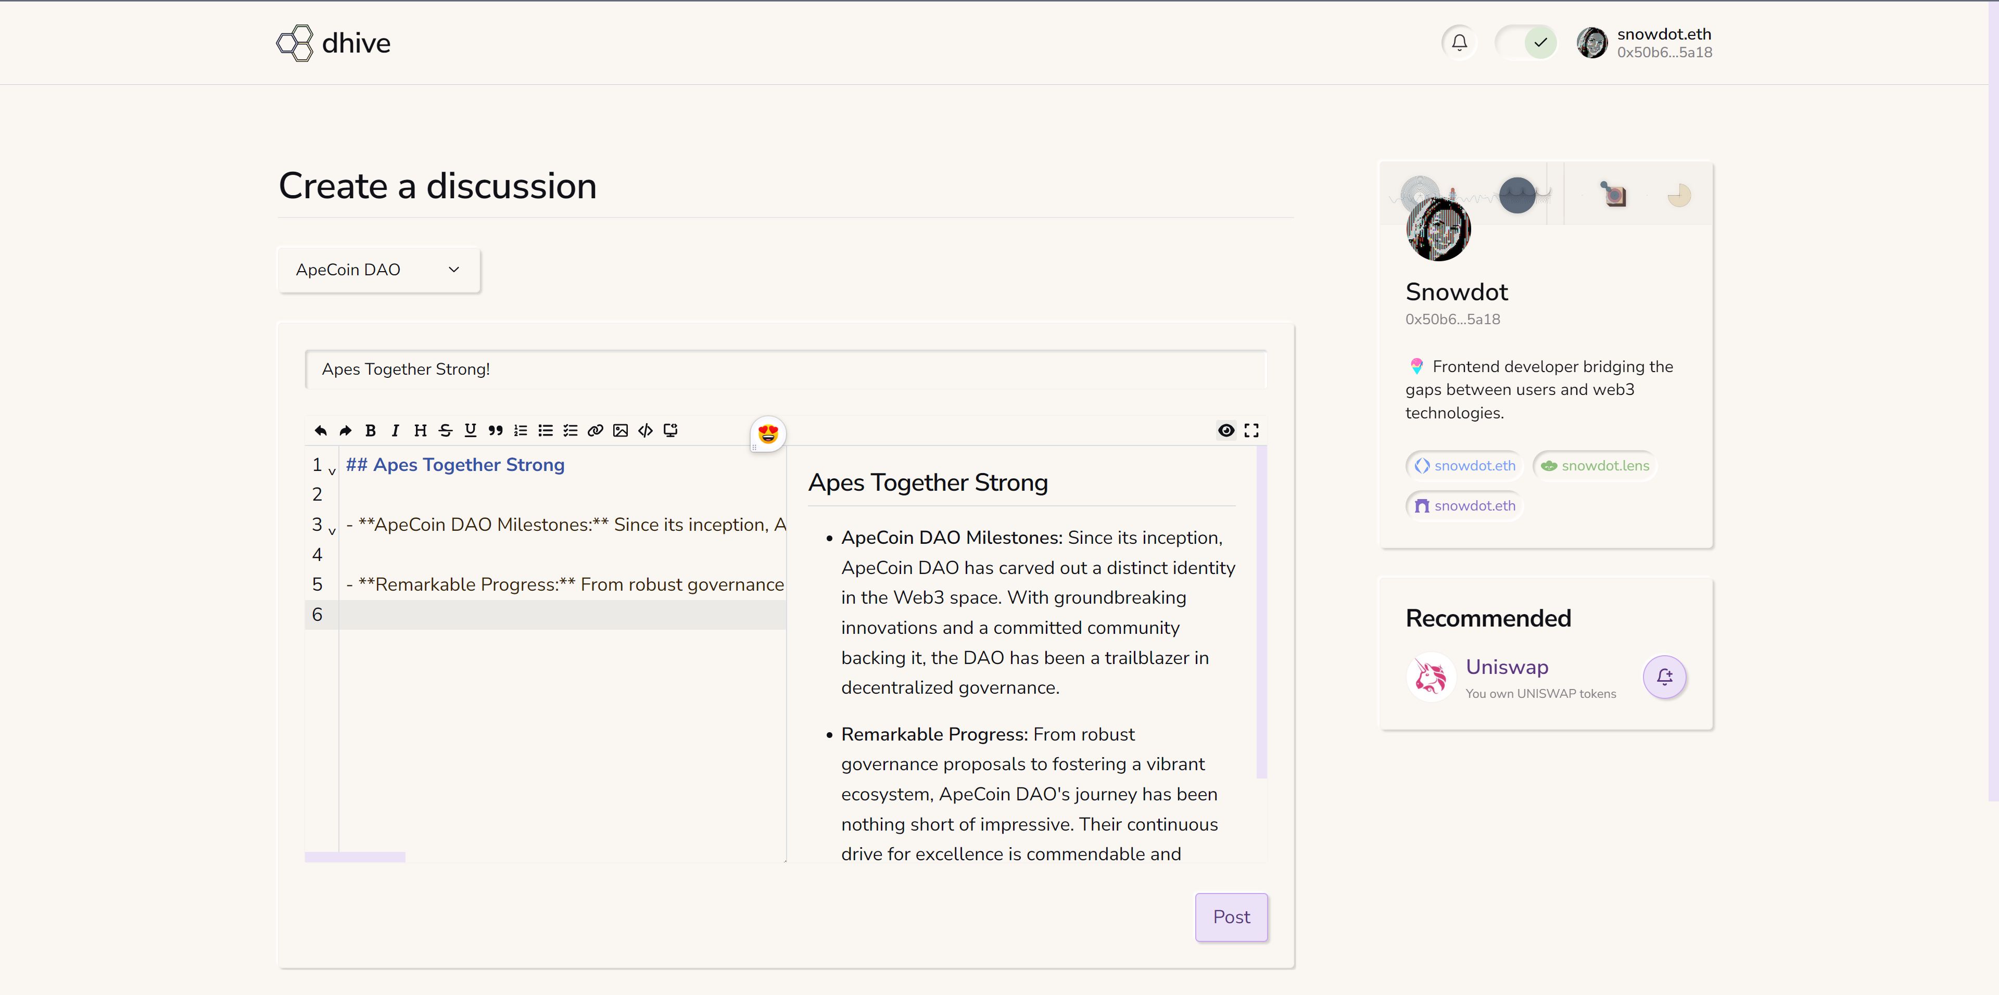Apply strikethrough formatting

pos(446,430)
